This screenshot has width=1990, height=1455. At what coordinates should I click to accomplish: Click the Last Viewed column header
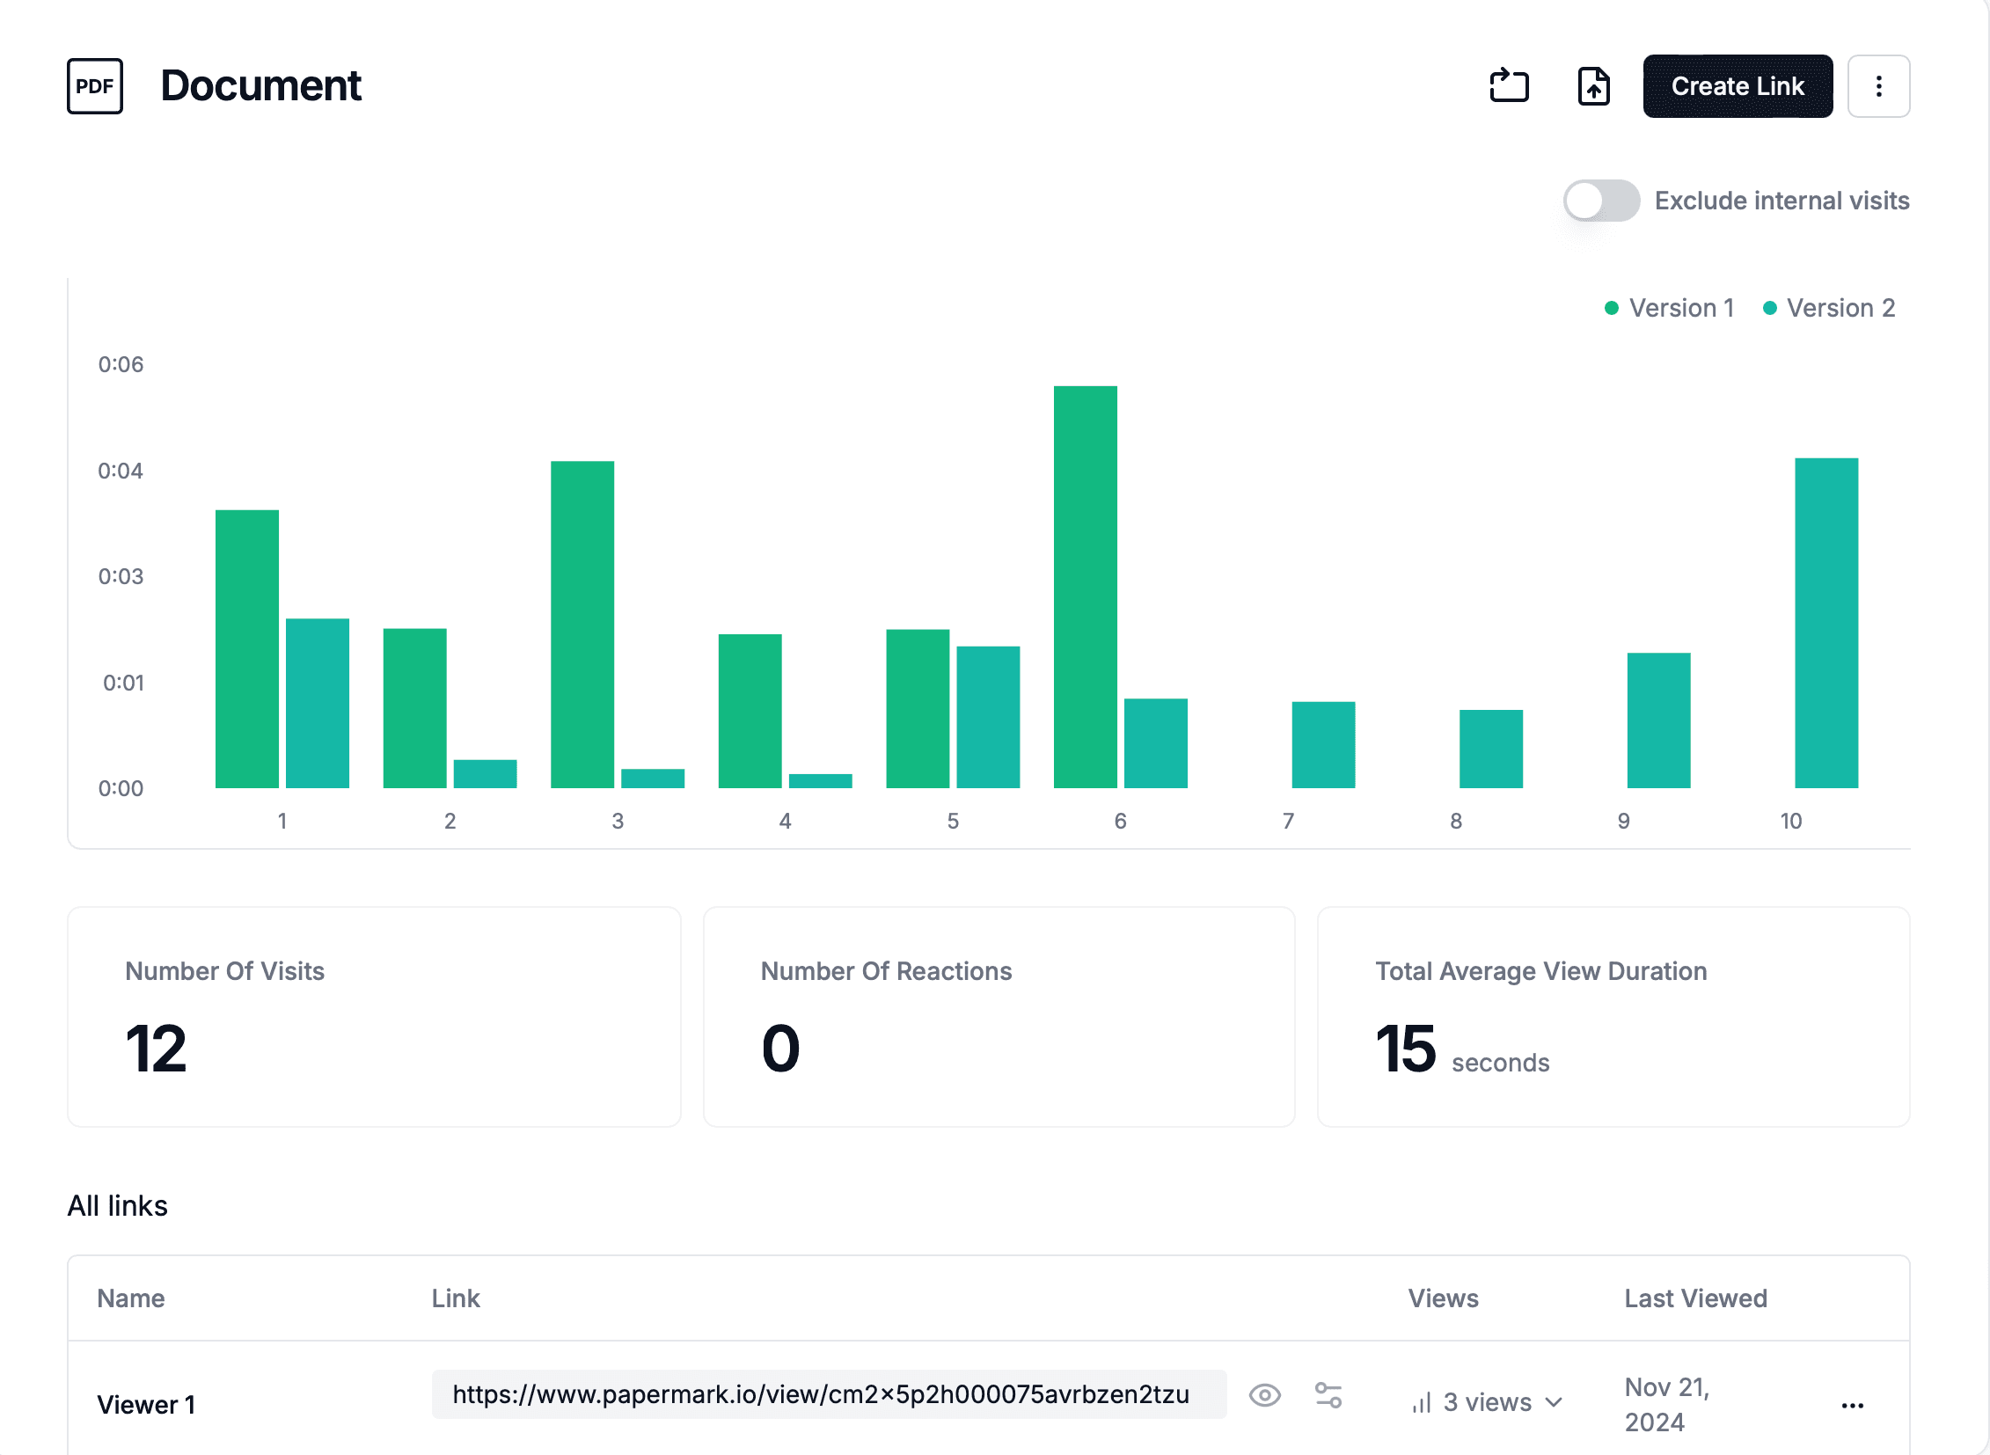point(1695,1298)
